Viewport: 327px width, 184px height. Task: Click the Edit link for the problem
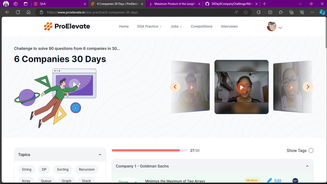(277, 180)
